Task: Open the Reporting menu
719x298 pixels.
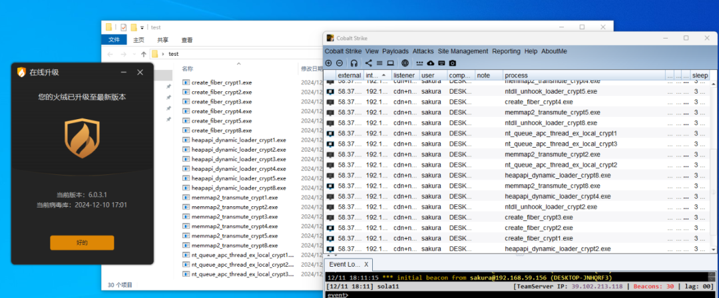Action: (506, 51)
